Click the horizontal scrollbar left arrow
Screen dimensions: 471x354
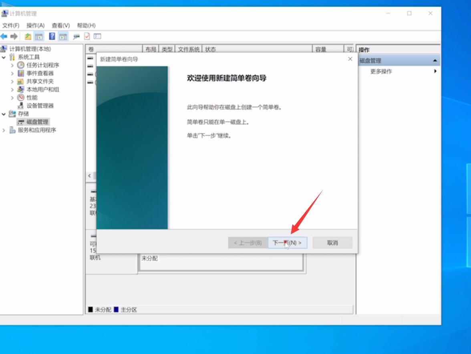90,176
